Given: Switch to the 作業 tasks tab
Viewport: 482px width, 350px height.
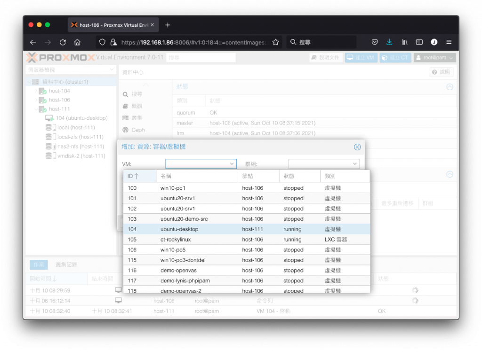Looking at the screenshot, I should click(39, 264).
